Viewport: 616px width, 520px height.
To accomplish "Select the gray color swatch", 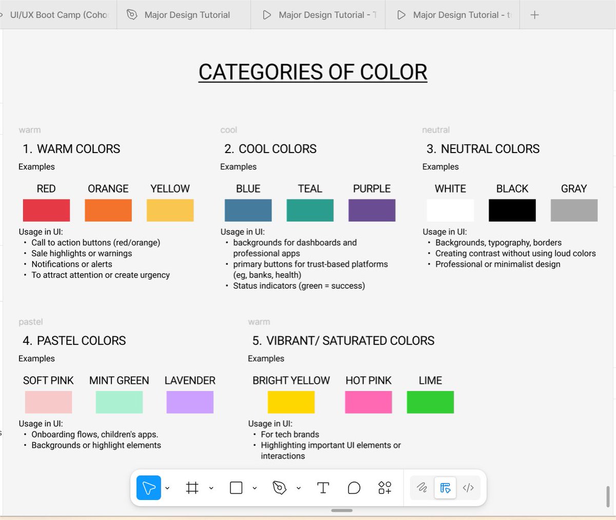I will pos(574,210).
